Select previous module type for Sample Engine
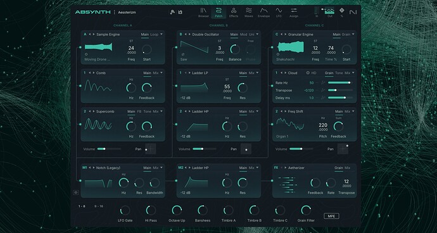Screen dimensions: 437x233 point(90,35)
